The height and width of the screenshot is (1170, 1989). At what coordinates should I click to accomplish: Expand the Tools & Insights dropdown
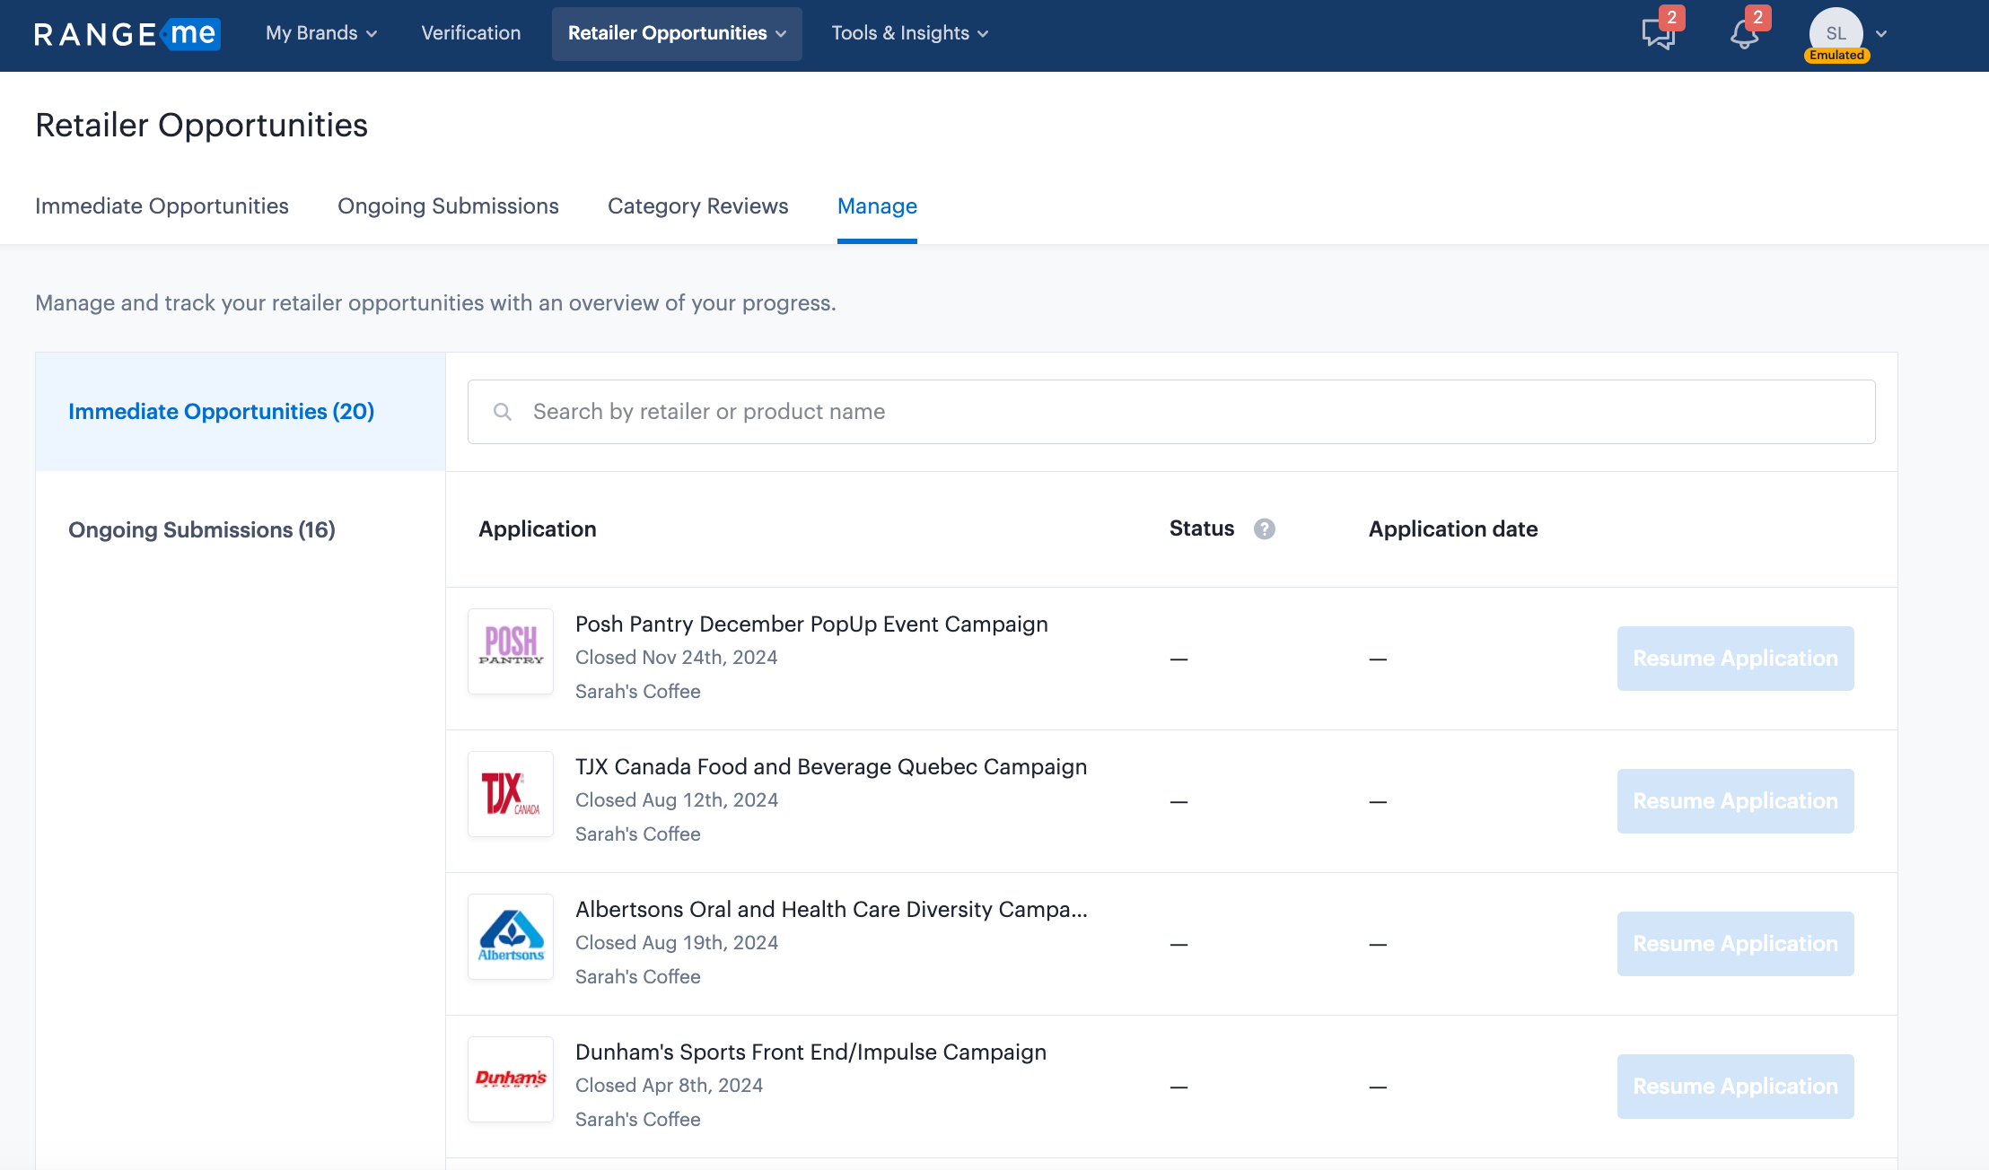(x=909, y=33)
